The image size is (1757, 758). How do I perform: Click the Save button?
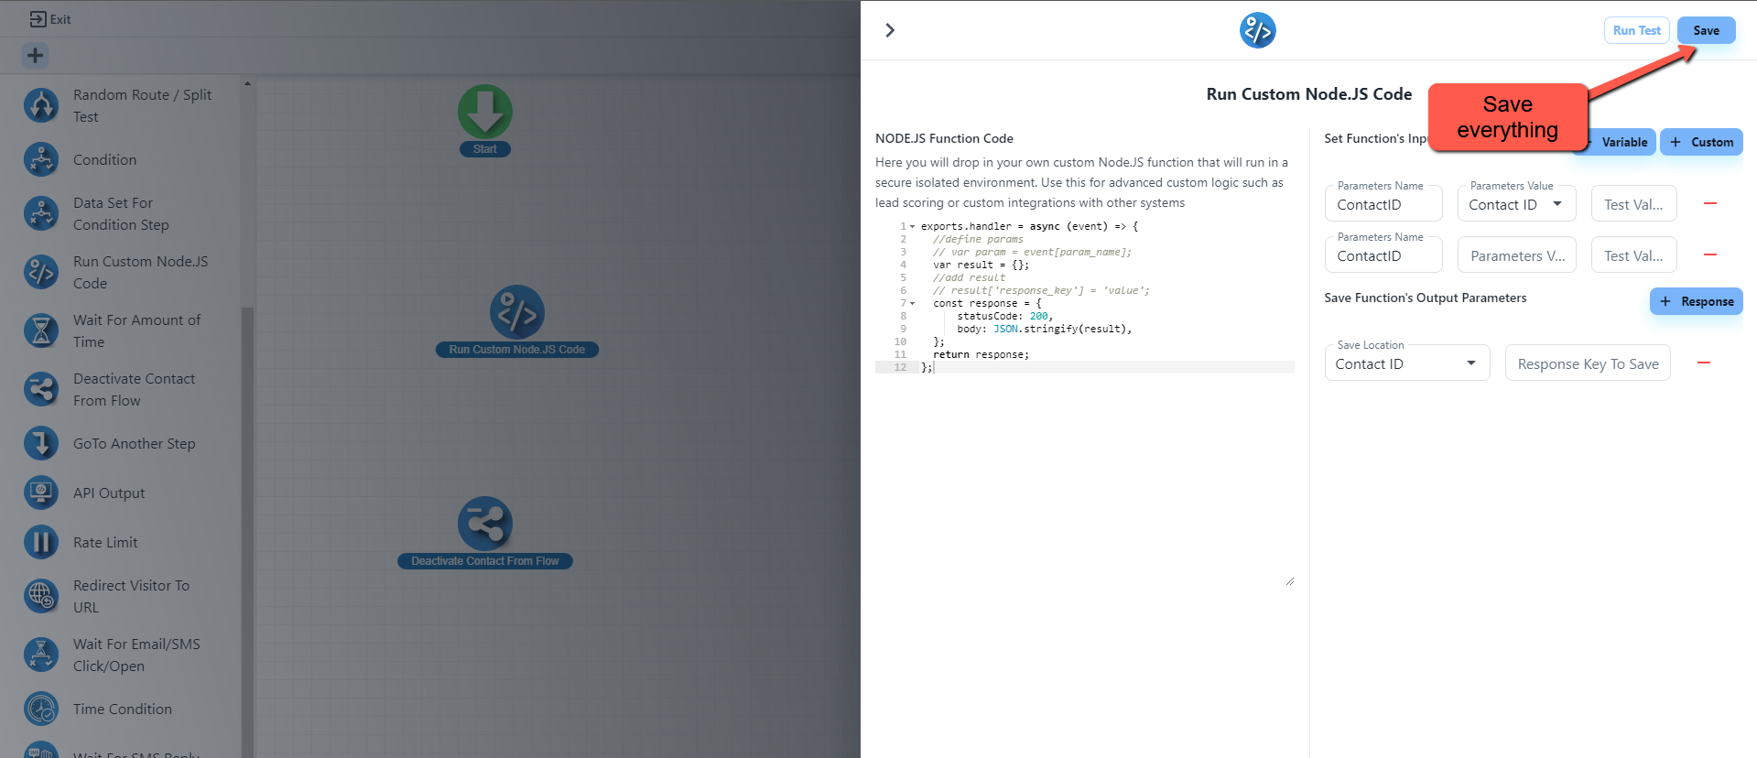coord(1706,30)
